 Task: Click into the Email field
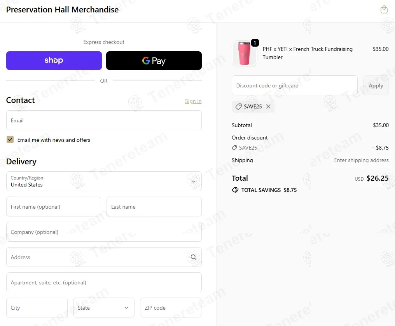[104, 120]
